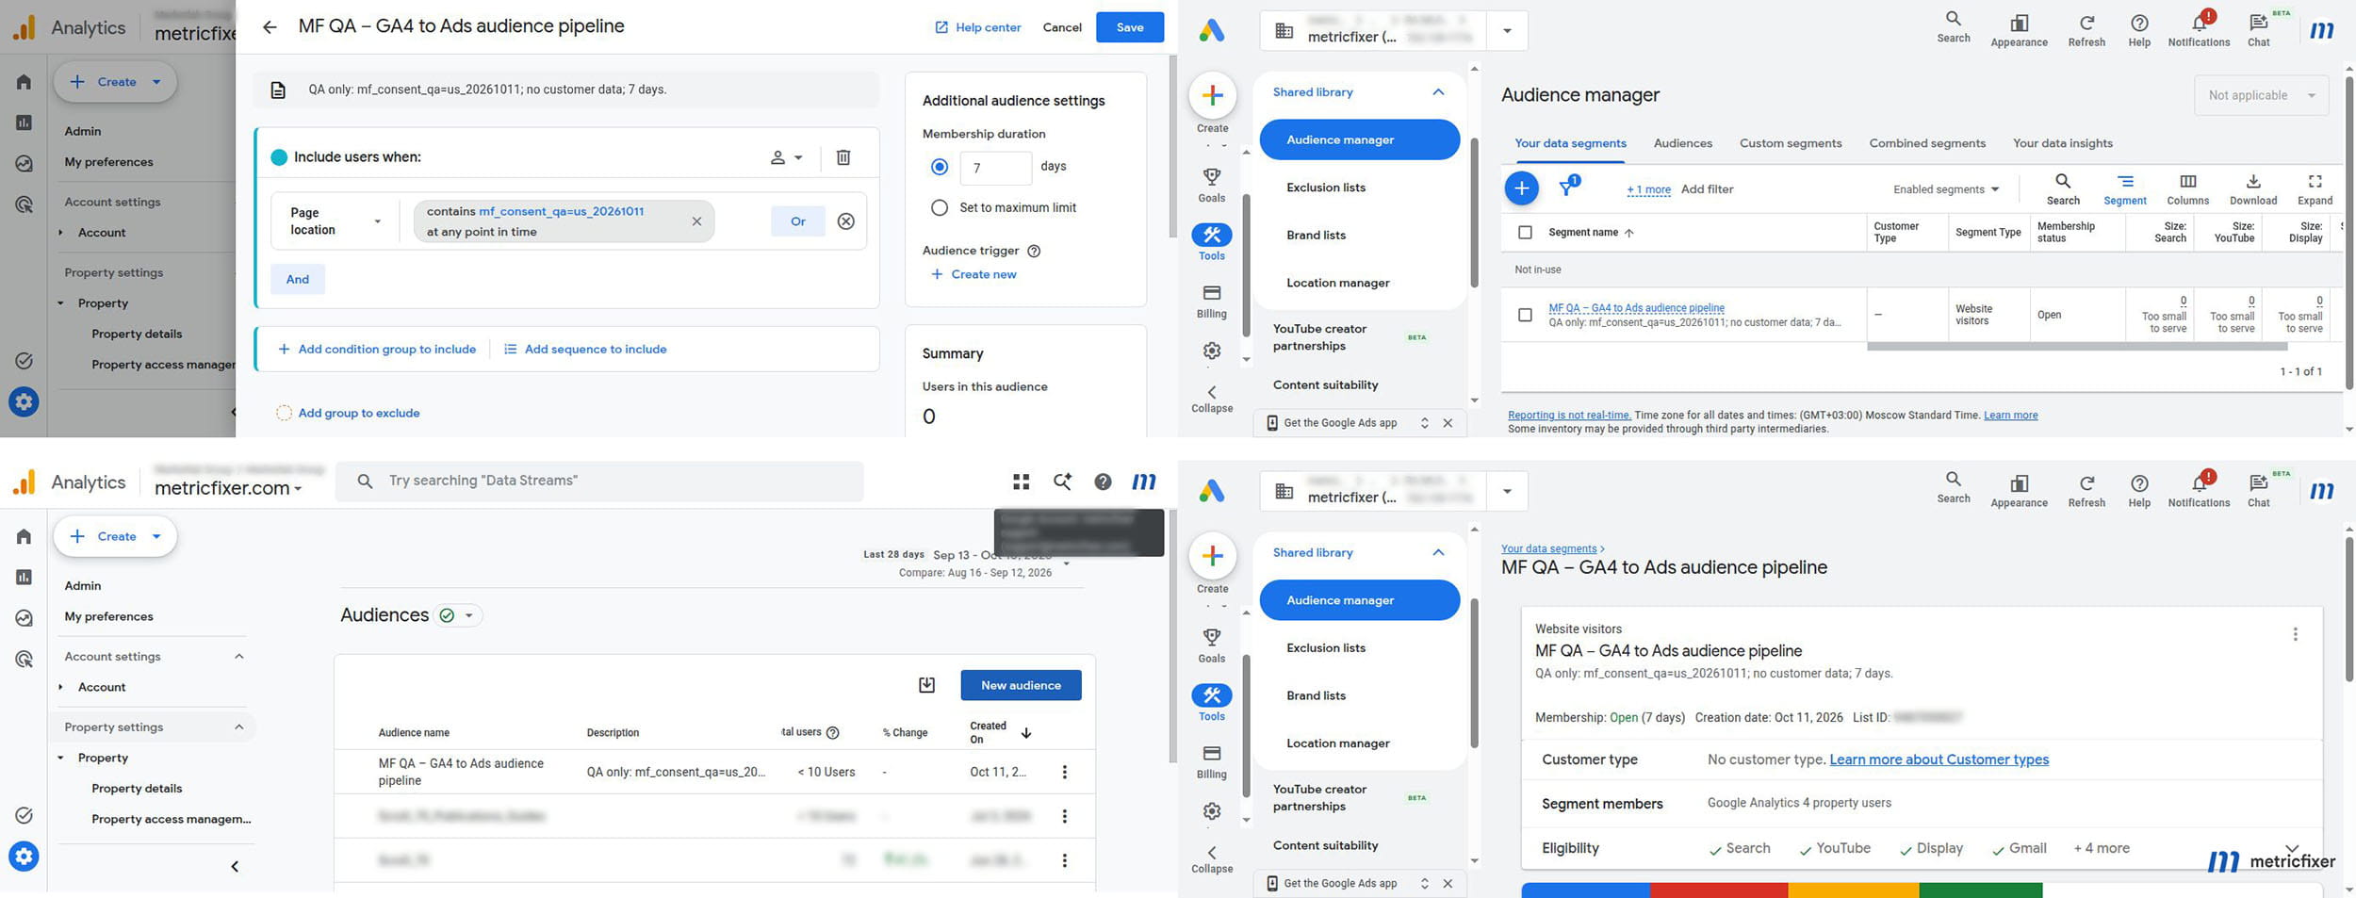
Task: Open the condition scoping dropdown with the person icon
Action: tap(786, 157)
